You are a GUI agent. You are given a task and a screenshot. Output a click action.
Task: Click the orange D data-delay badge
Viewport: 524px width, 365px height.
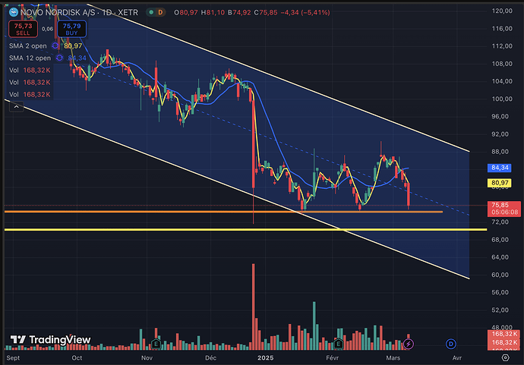coord(160,12)
